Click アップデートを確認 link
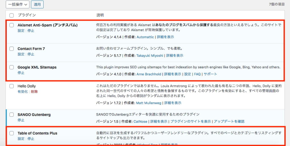The height and width of the screenshot is (146, 290). click(x=229, y=121)
